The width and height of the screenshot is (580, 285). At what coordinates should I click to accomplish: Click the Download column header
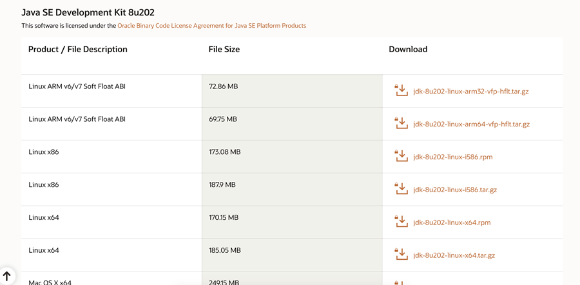(x=408, y=49)
